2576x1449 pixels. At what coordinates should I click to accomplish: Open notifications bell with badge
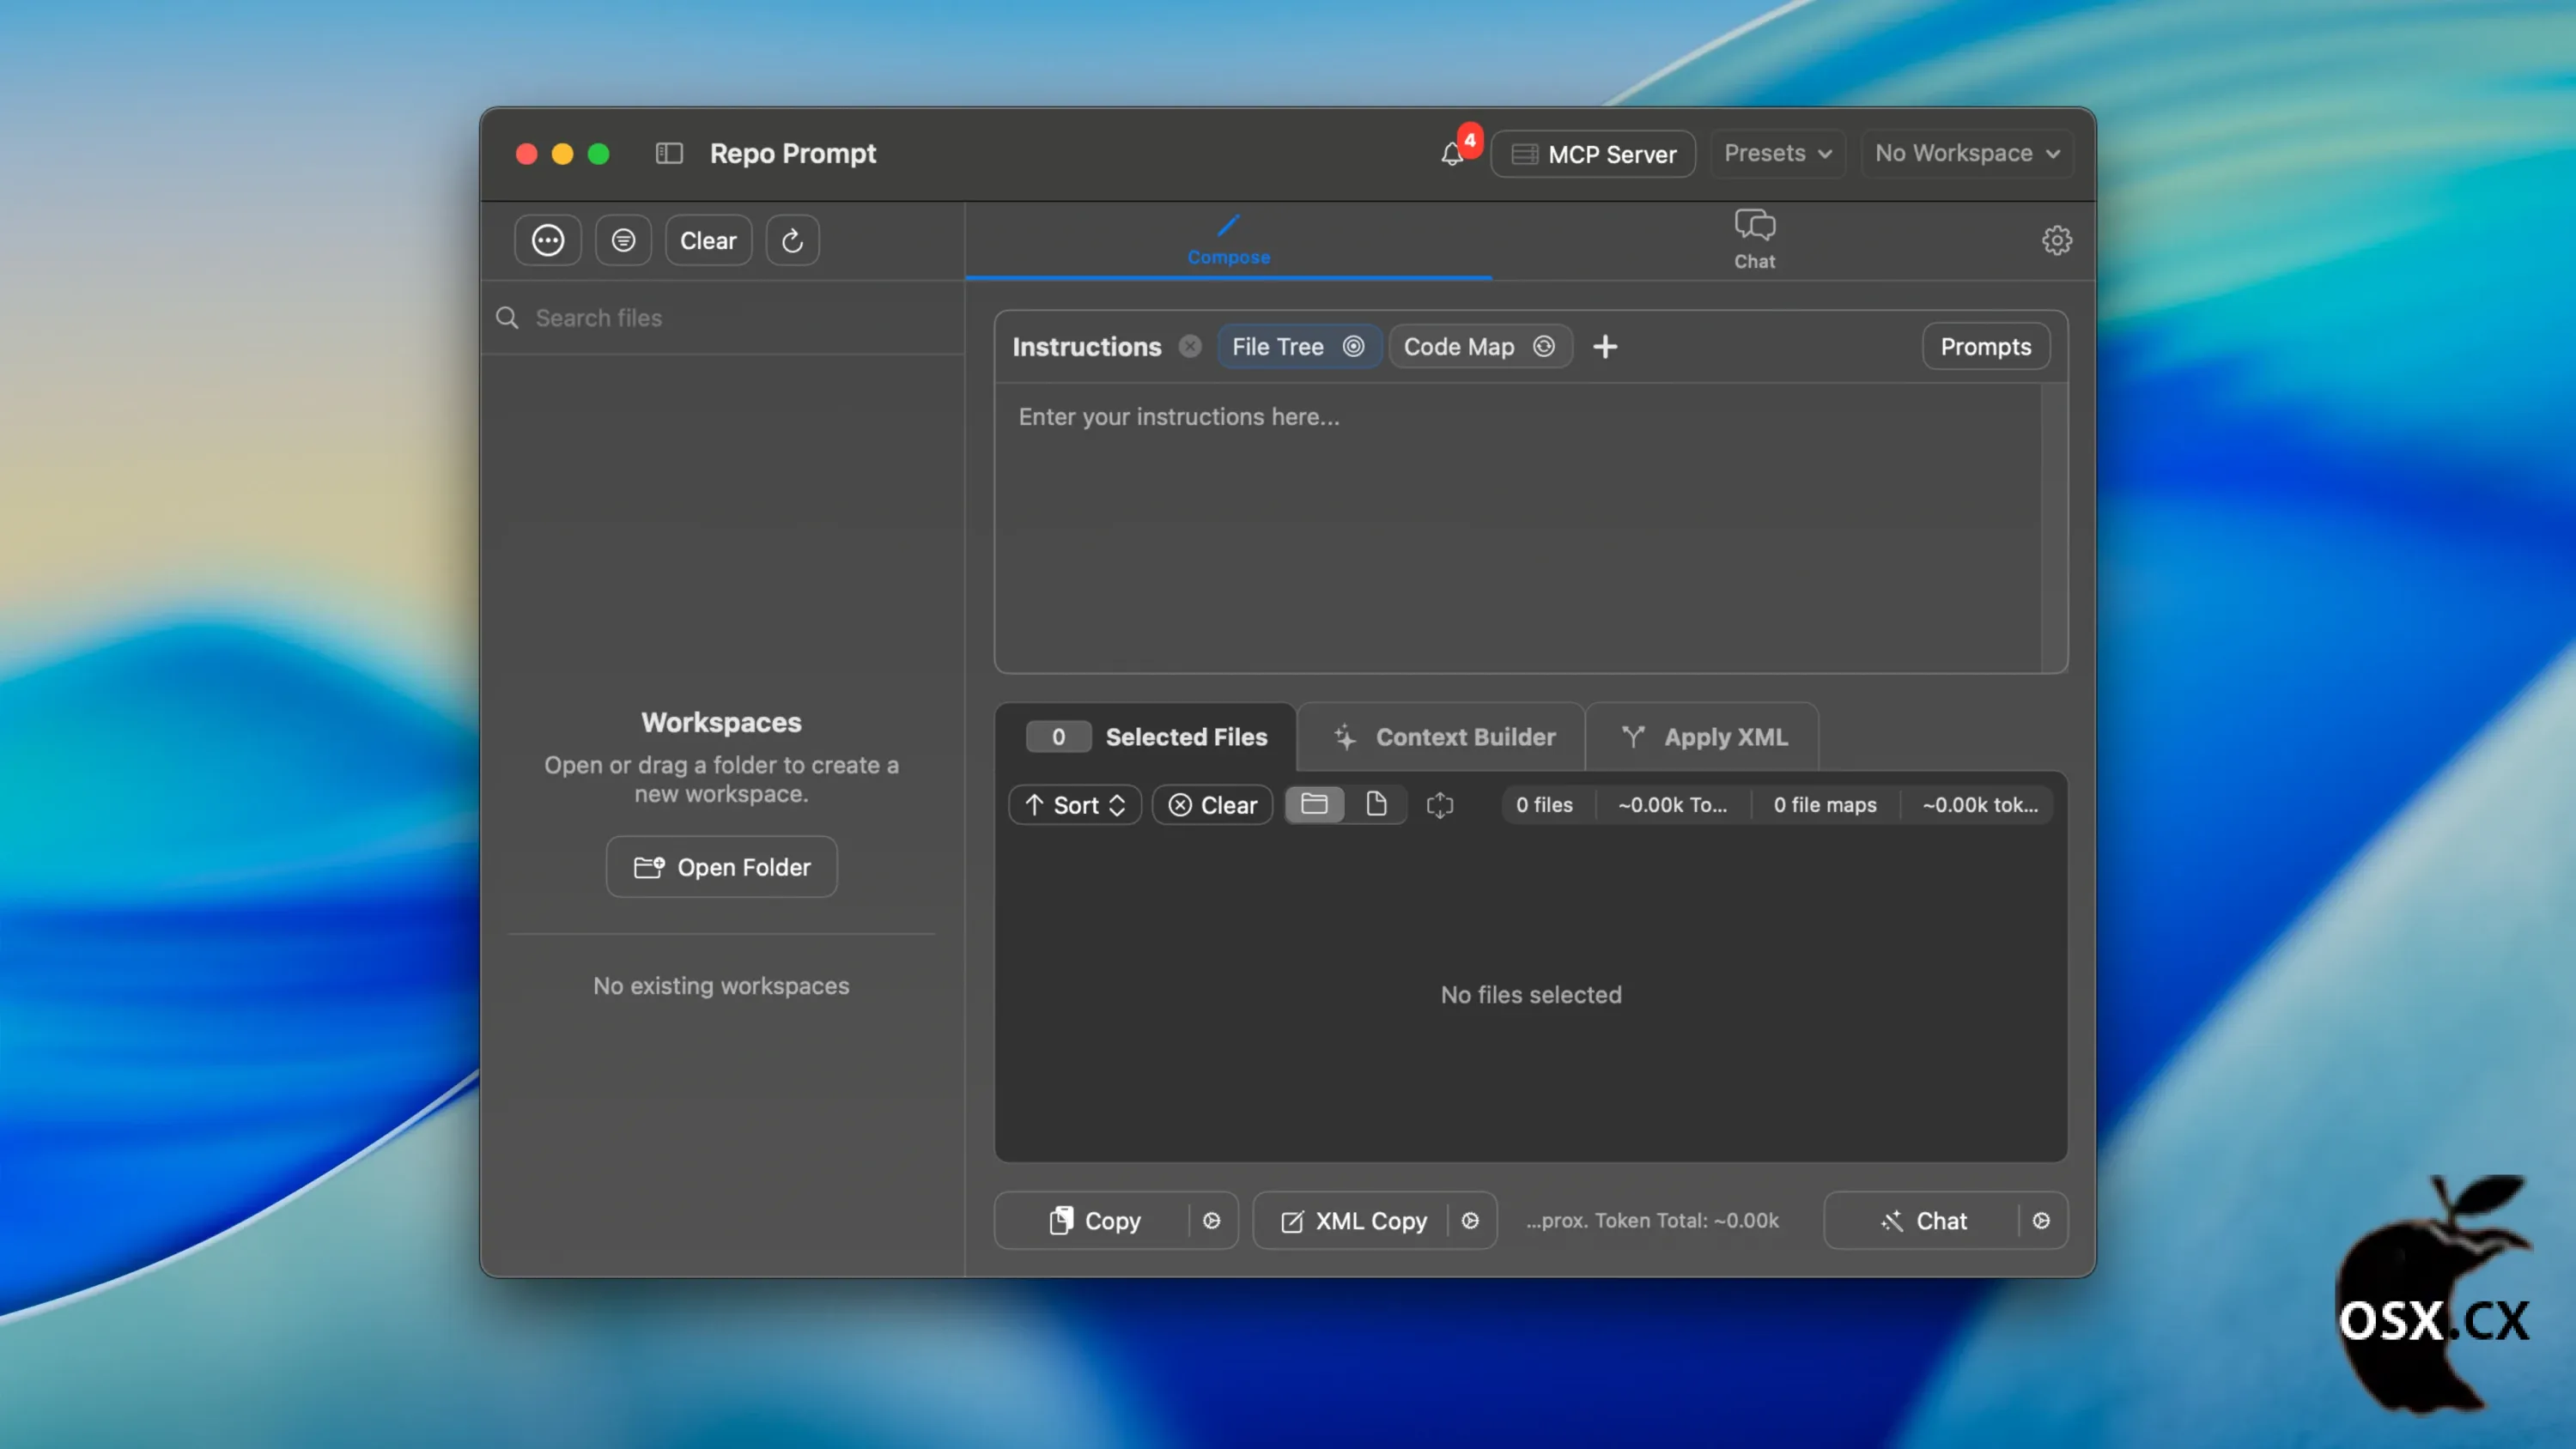click(1453, 154)
